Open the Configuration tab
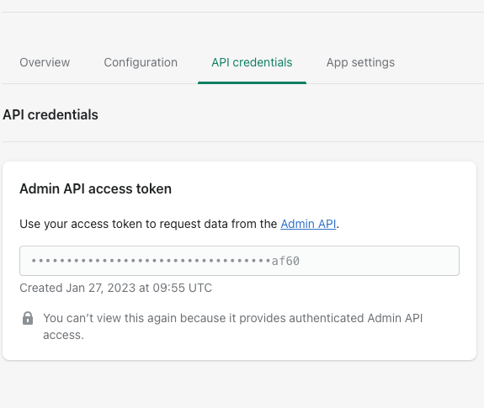Image resolution: width=484 pixels, height=408 pixels. (141, 62)
